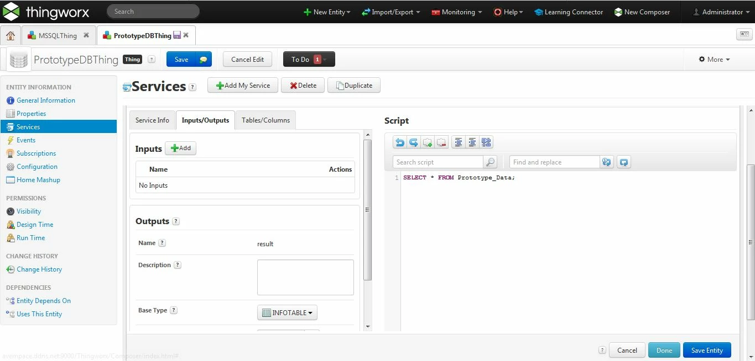The image size is (755, 361).
Task: Click the Done button
Action: click(664, 351)
